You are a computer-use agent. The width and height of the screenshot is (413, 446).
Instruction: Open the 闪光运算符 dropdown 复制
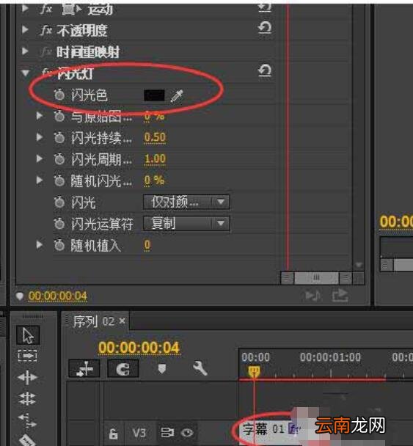[186, 224]
